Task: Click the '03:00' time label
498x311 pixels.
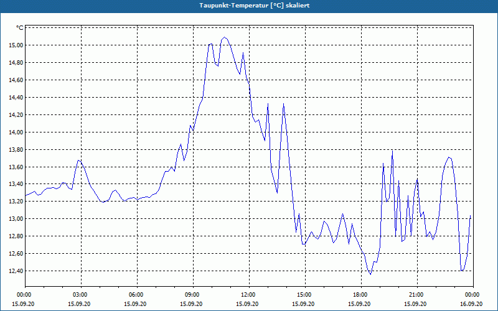Action: (82, 294)
